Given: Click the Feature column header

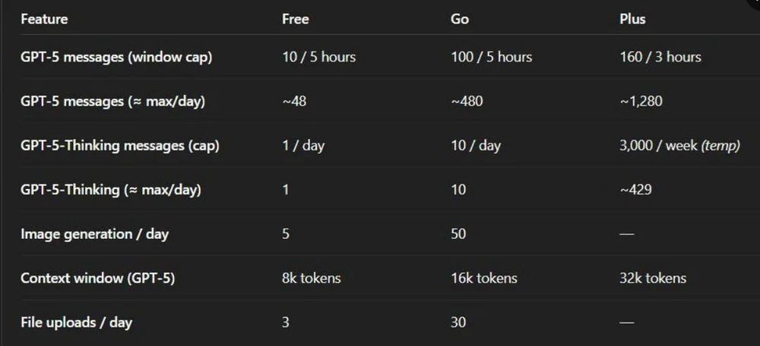Looking at the screenshot, I should pyautogui.click(x=44, y=19).
